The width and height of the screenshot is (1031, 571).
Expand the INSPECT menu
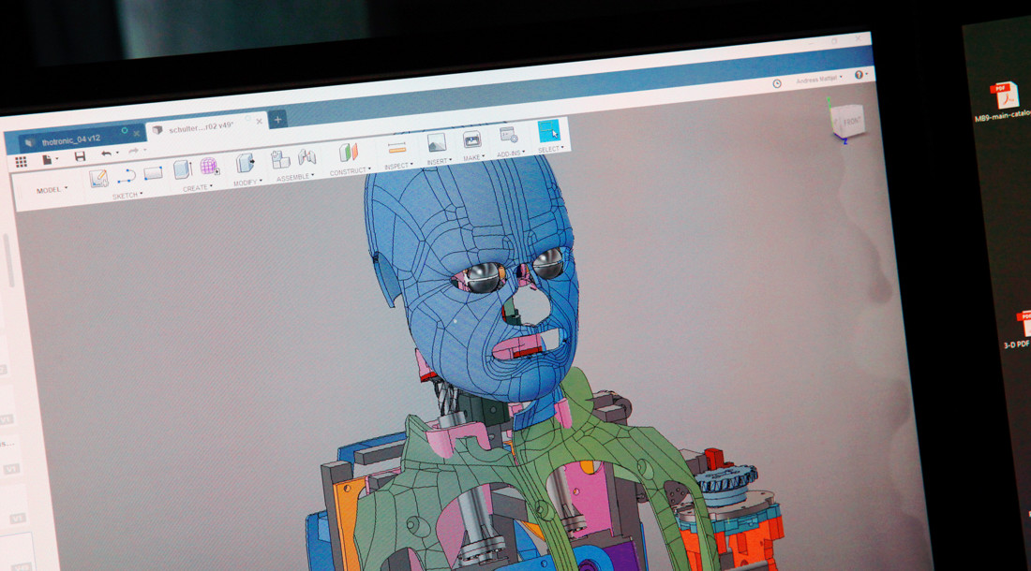[398, 166]
